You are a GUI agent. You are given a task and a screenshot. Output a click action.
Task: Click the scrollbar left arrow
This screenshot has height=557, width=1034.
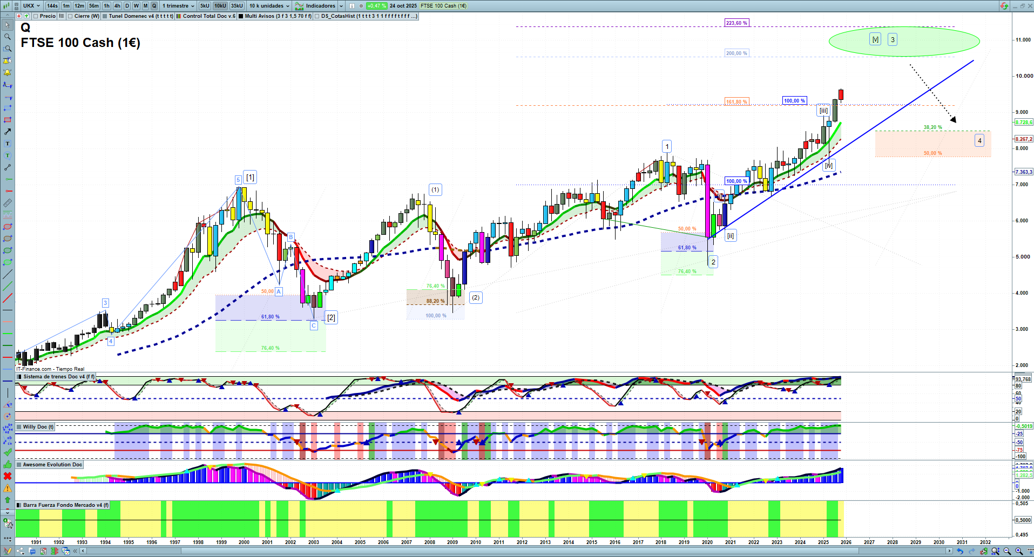pos(83,551)
